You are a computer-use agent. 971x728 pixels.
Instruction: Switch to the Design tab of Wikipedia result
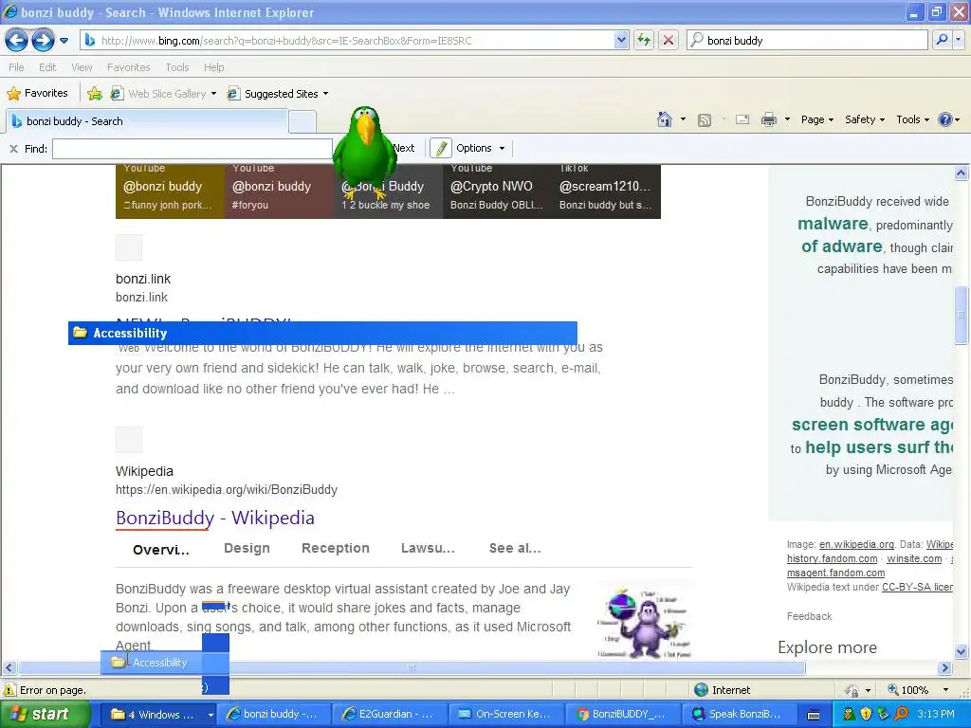coord(247,548)
